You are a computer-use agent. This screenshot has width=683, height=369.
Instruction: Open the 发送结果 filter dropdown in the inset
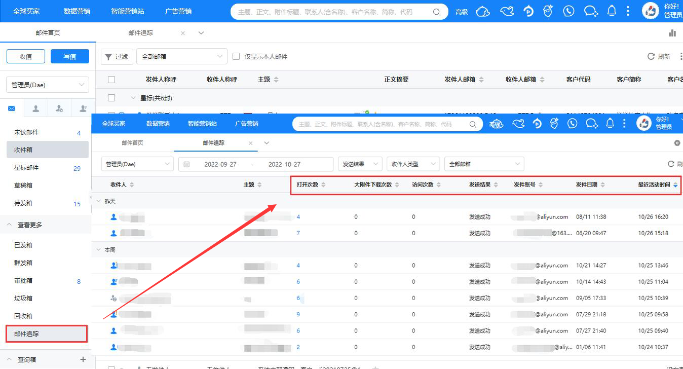point(360,164)
